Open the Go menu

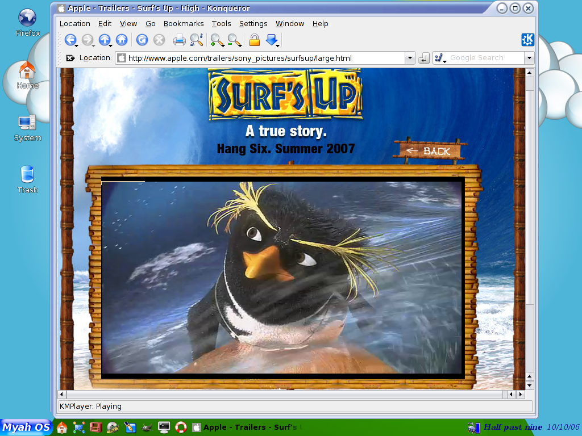[150, 24]
